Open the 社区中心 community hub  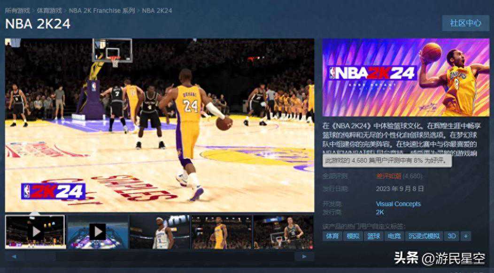point(465,23)
